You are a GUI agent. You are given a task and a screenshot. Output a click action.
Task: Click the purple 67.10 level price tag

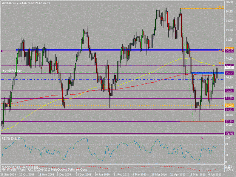click(x=229, y=122)
